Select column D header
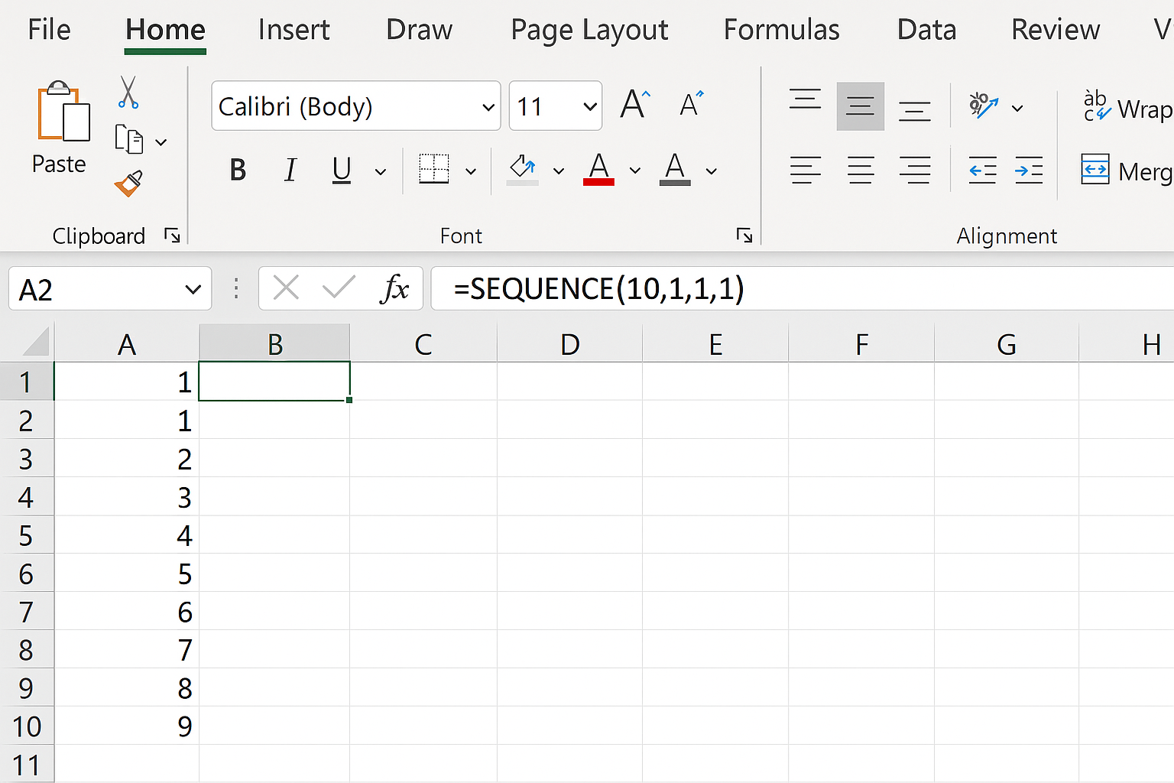Viewport: 1174px width, 783px height. click(x=569, y=343)
